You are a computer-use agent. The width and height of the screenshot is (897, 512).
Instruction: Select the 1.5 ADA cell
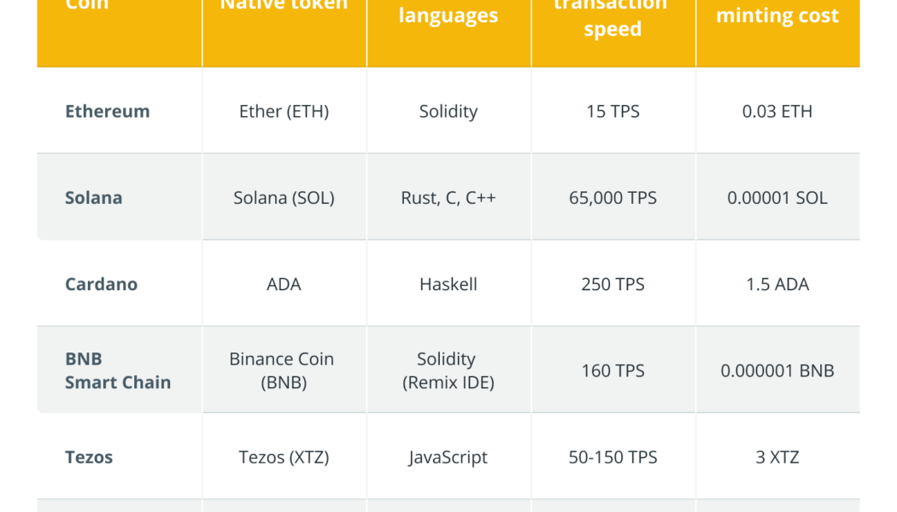(777, 284)
